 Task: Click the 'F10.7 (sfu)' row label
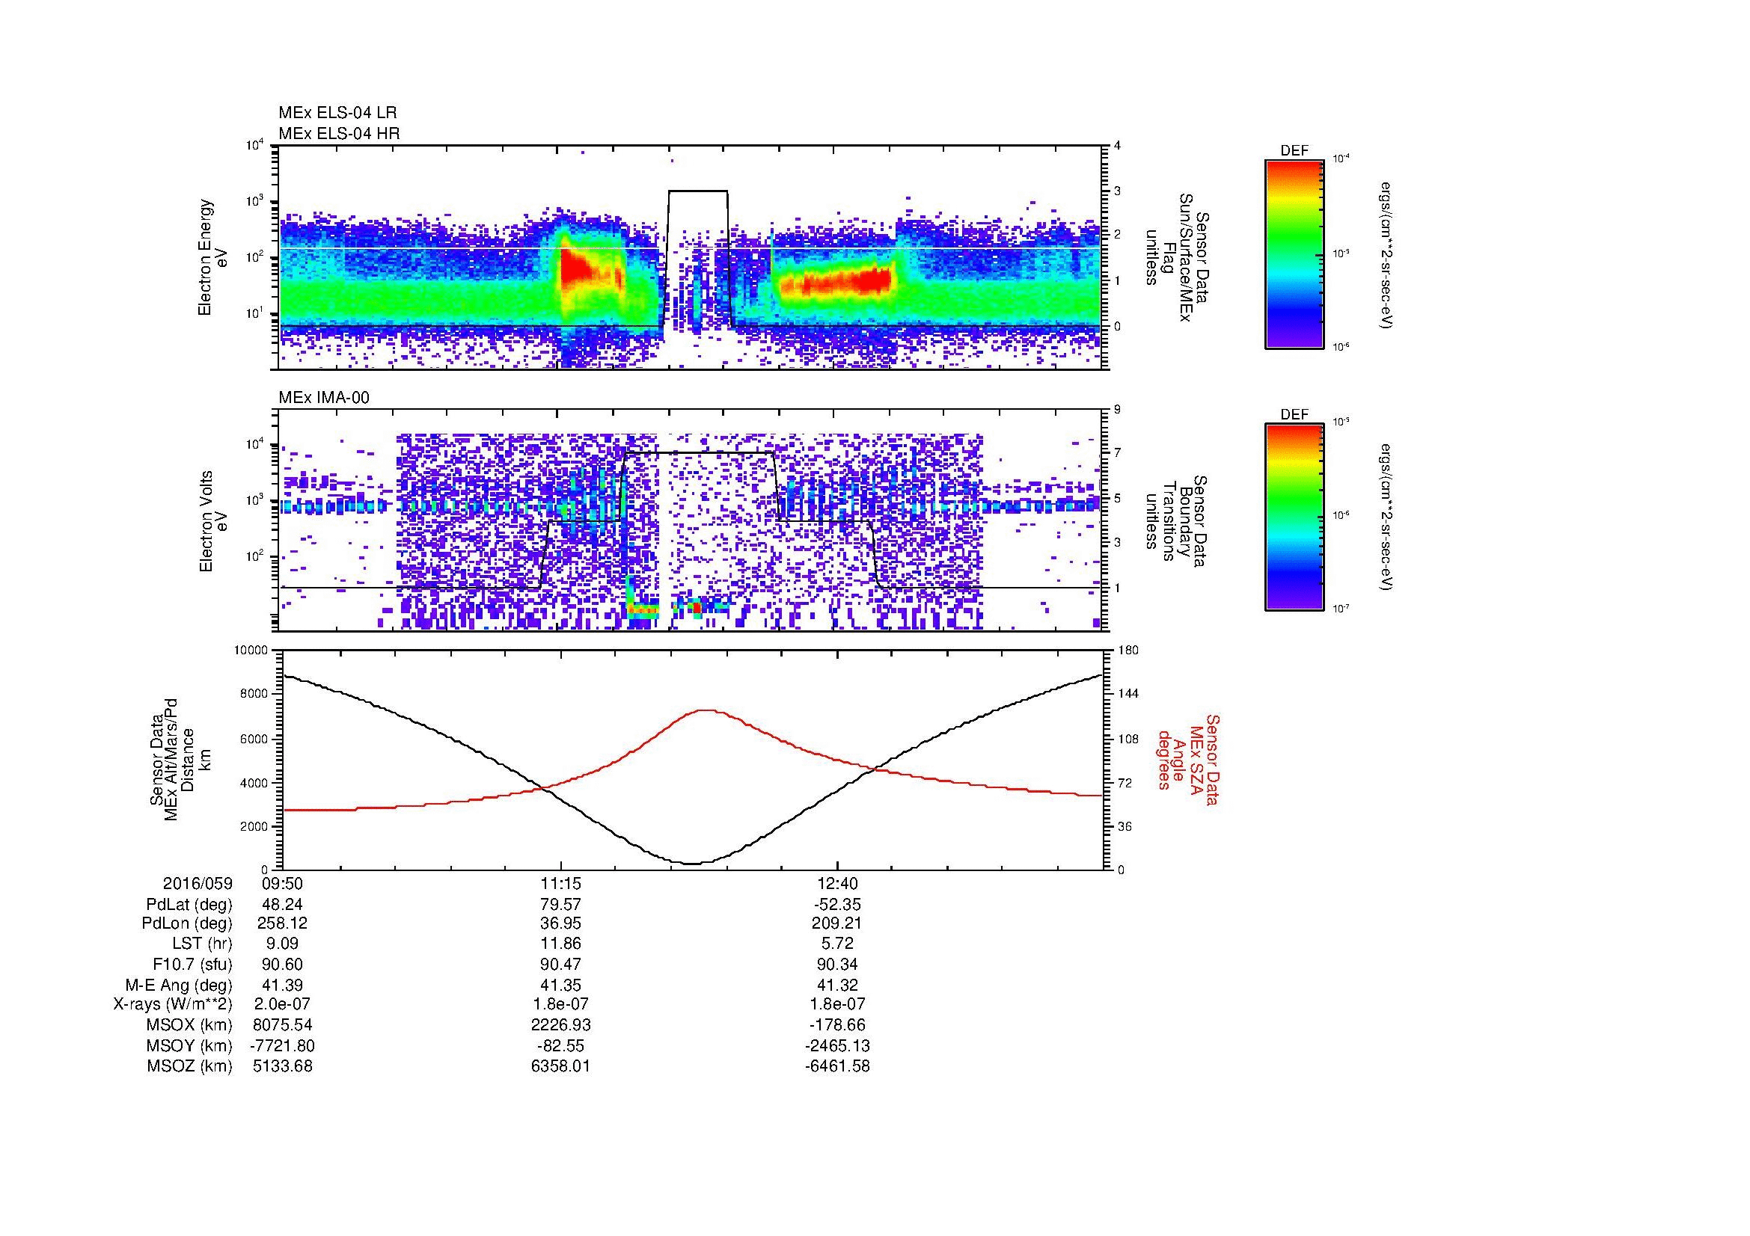[192, 964]
